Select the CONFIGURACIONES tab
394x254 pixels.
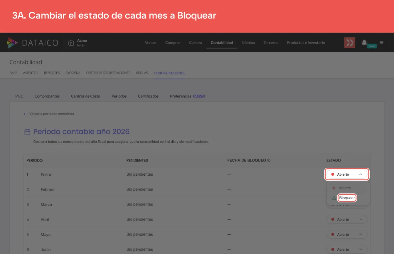coord(169,73)
